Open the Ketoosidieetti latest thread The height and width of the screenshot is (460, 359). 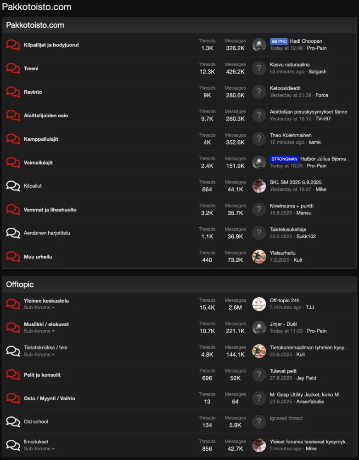click(x=285, y=88)
